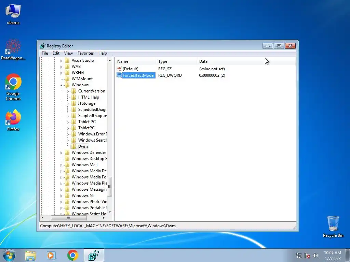Image resolution: width=350 pixels, height=262 pixels.
Task: Expand the TabletPC key
Action: (x=68, y=128)
